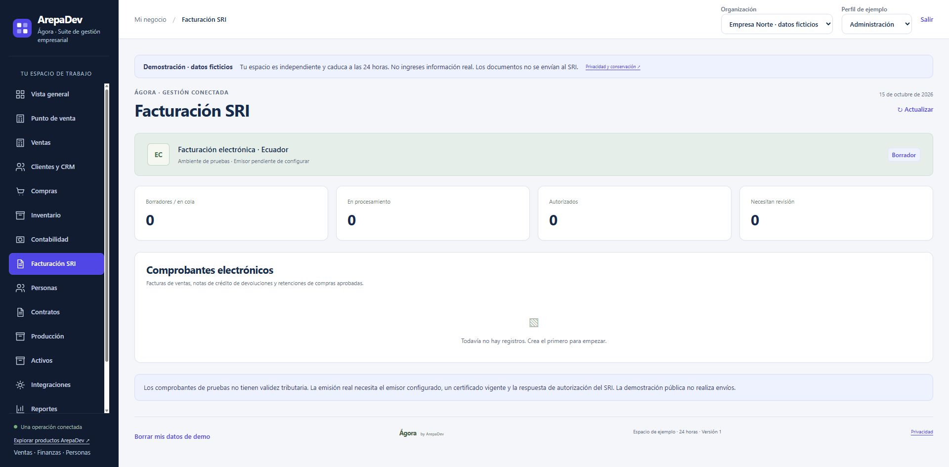Click the Ventas sidebar icon

tap(20, 143)
